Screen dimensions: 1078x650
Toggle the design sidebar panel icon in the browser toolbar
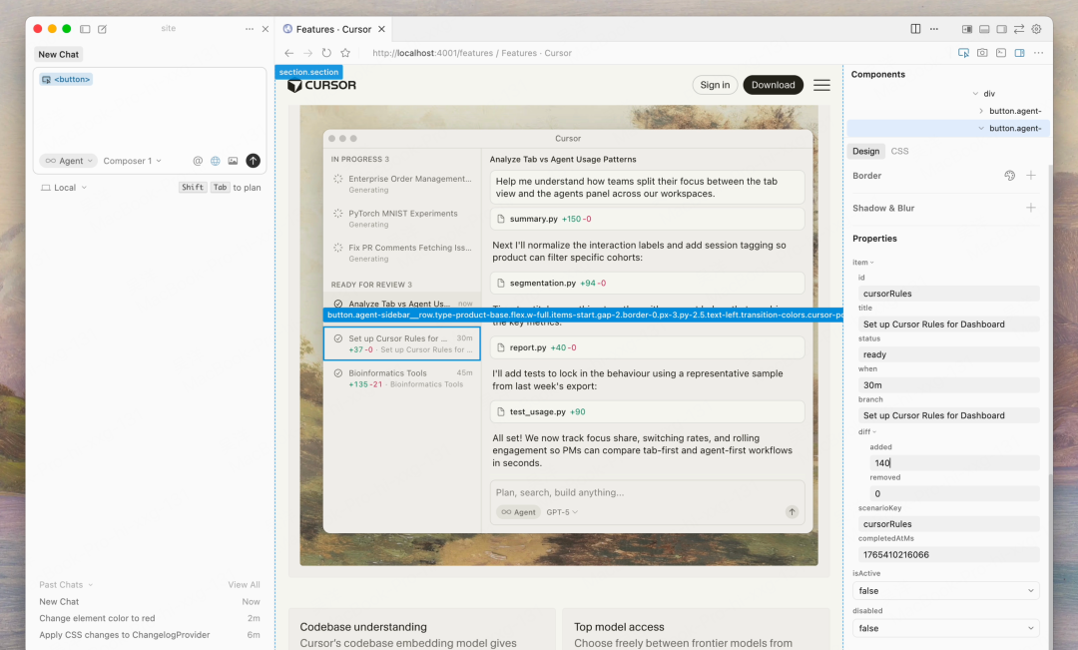[x=1019, y=53]
